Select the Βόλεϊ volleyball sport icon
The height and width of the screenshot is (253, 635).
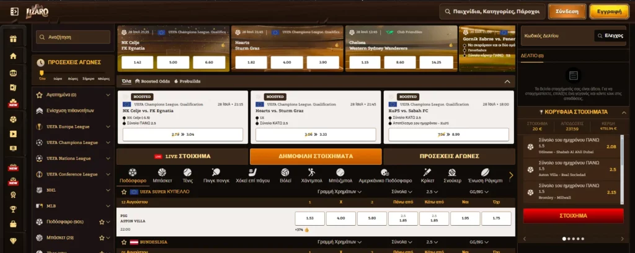285,175
